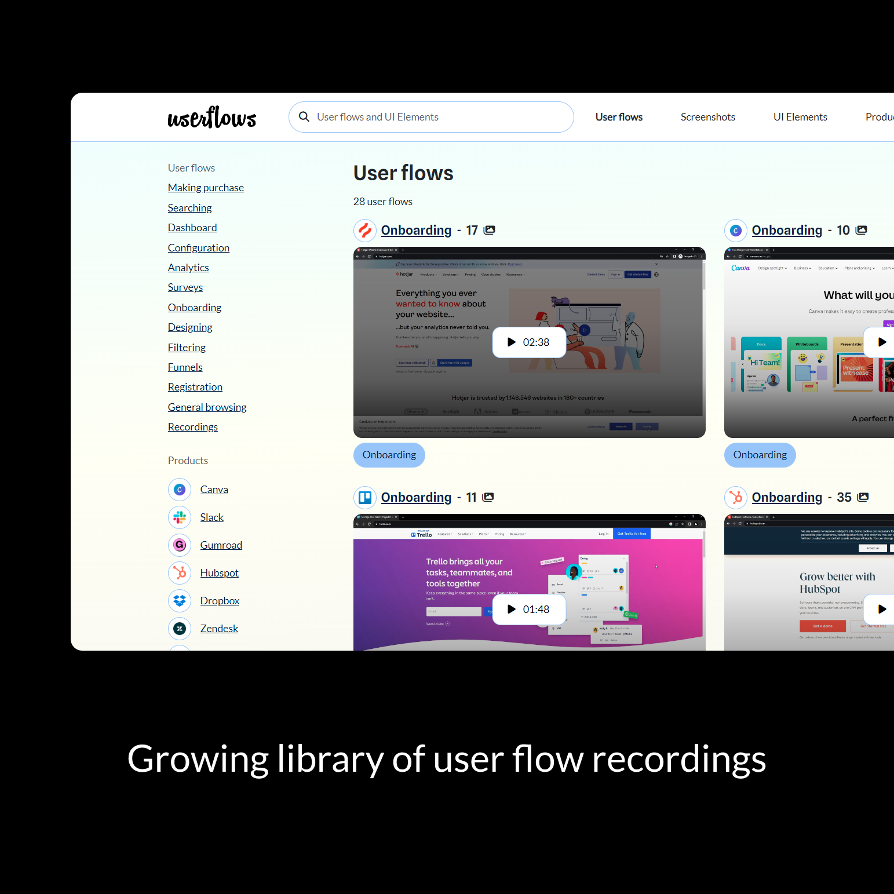
Task: Click the Zendesk product icon
Action: click(x=180, y=629)
